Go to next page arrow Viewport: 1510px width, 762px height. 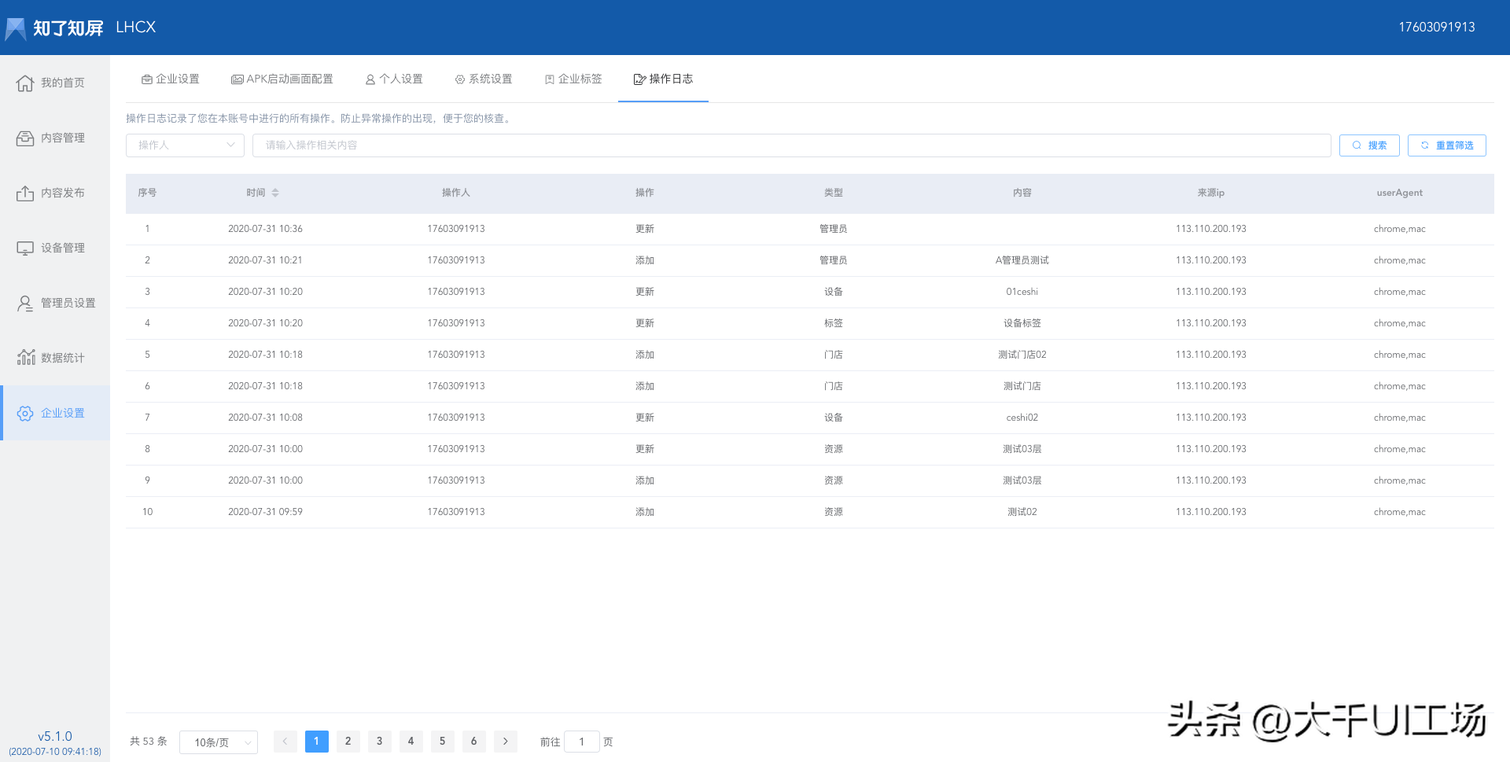506,742
